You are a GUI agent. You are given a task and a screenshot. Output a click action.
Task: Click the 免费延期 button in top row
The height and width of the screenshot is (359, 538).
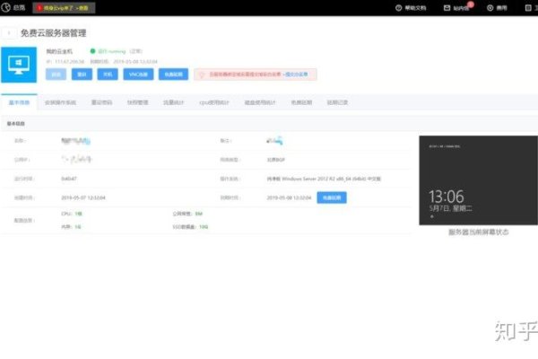click(173, 75)
